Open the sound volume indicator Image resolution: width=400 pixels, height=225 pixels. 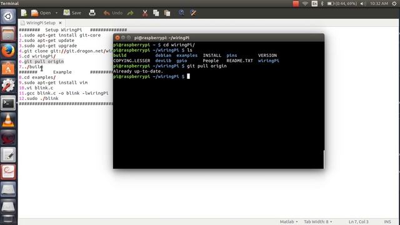click(362, 4)
